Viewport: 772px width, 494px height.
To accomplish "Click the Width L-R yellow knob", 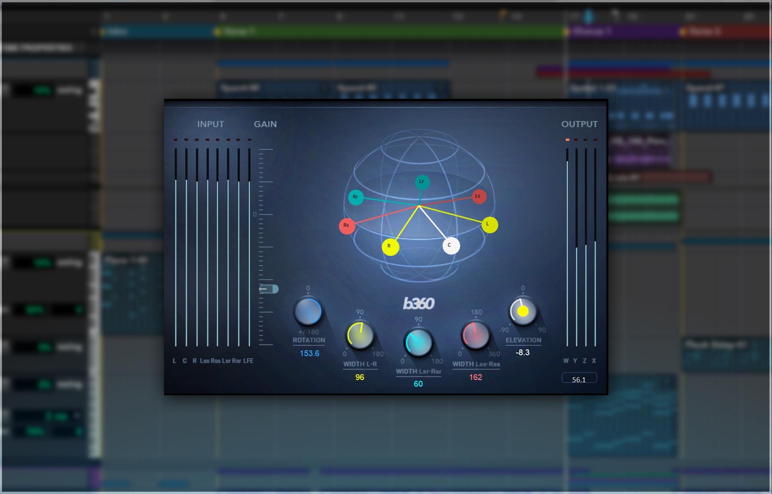I will (x=360, y=335).
